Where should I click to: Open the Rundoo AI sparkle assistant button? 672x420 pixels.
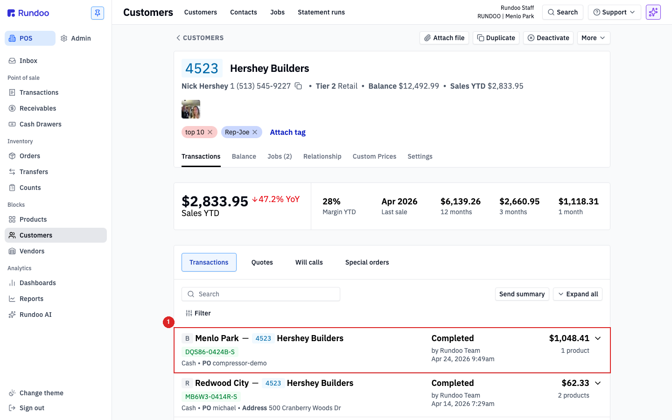click(x=653, y=12)
